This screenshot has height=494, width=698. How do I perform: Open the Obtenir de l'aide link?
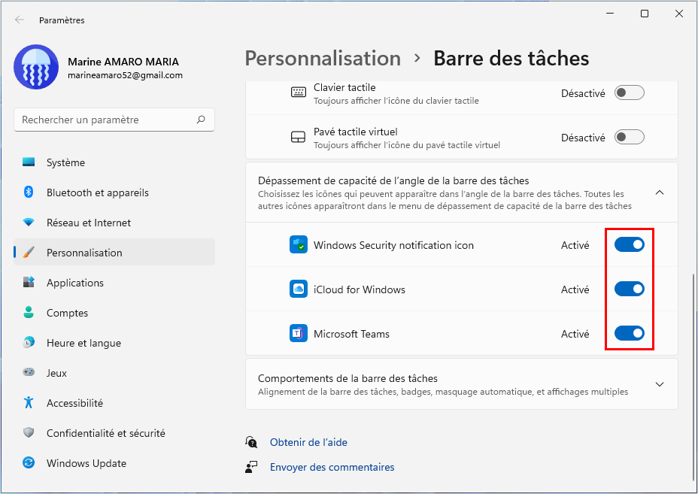pyautogui.click(x=308, y=442)
